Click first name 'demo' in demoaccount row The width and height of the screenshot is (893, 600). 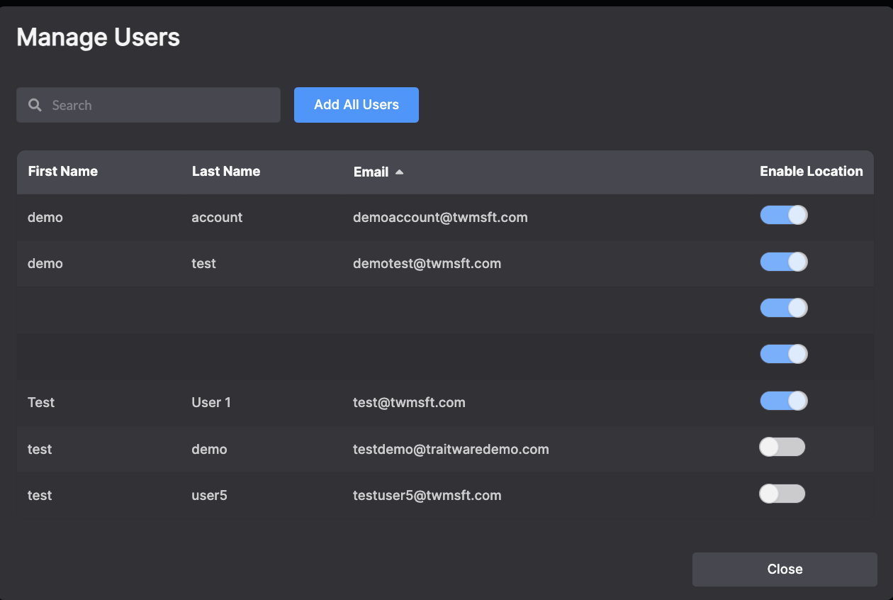45,218
